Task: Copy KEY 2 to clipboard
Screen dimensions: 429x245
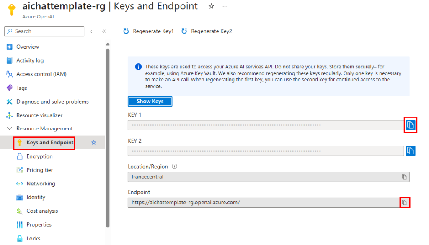Action: click(x=411, y=151)
